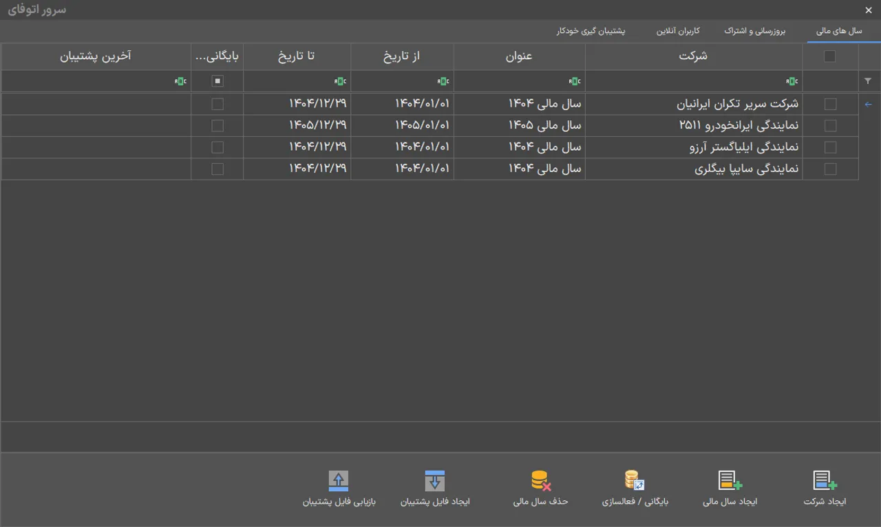Screen dimensions: 881x527
Task: Sort by عنوان column header
Action: (520, 56)
